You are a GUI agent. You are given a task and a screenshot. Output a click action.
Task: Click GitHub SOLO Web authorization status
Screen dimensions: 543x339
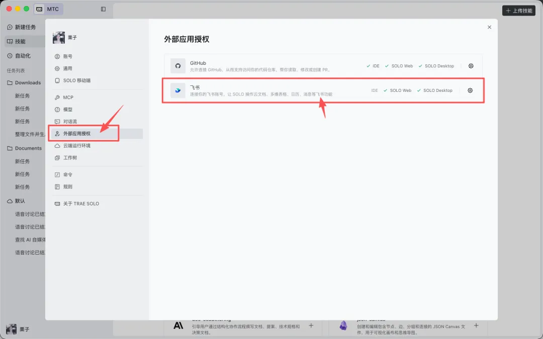click(x=399, y=66)
